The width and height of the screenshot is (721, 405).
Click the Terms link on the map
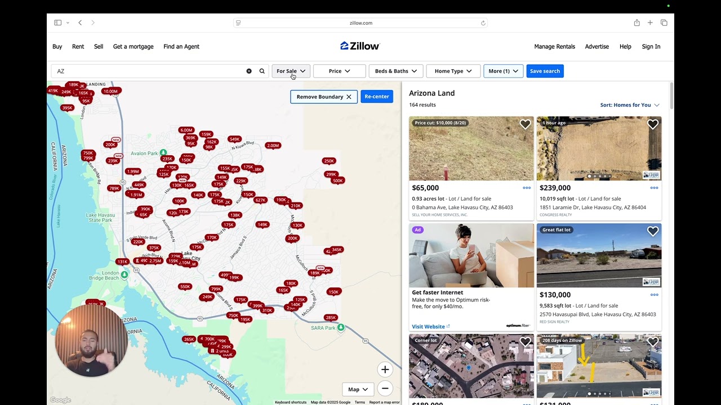point(359,402)
